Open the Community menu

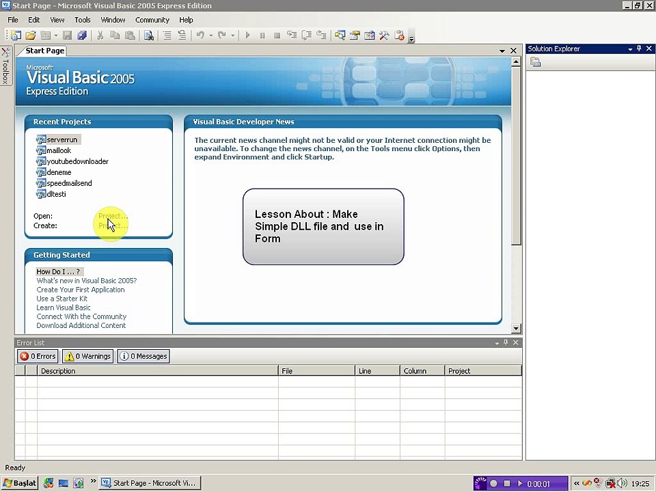click(152, 20)
